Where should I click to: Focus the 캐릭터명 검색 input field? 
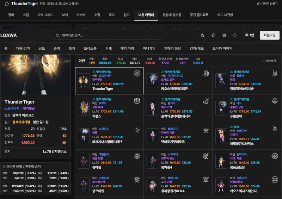(108, 36)
